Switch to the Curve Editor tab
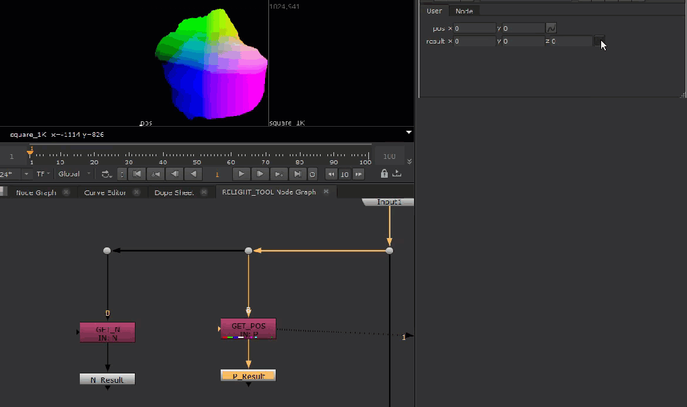 tap(104, 192)
